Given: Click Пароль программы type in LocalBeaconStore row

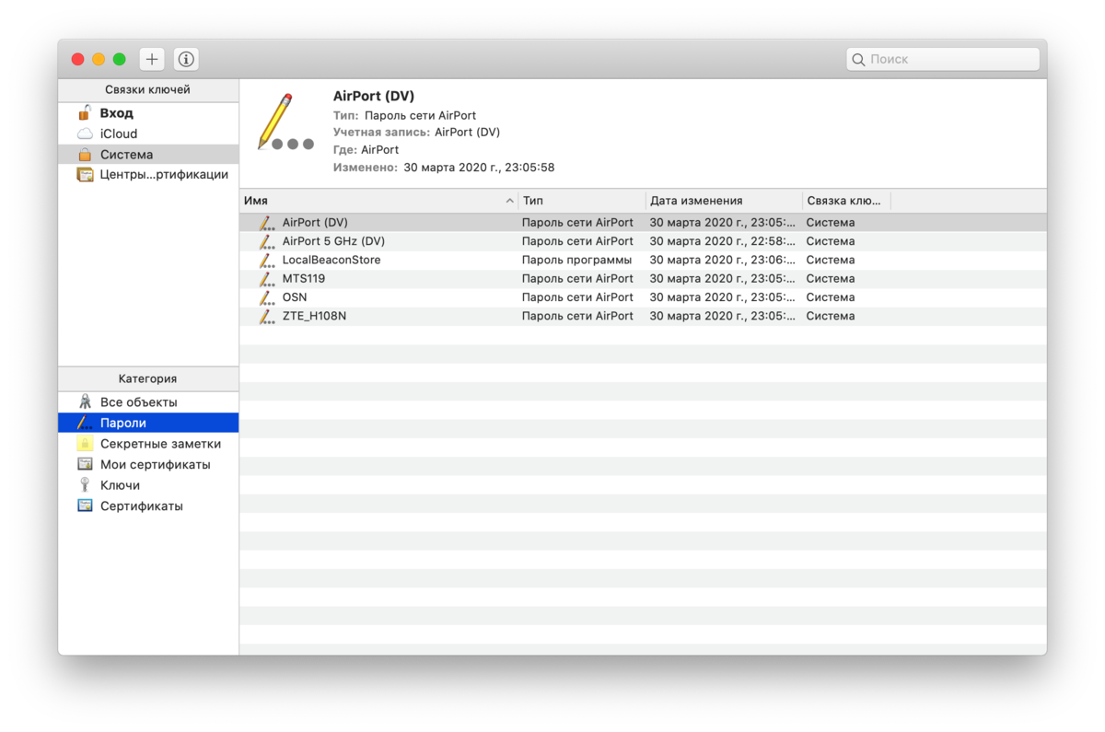Looking at the screenshot, I should pyautogui.click(x=576, y=260).
